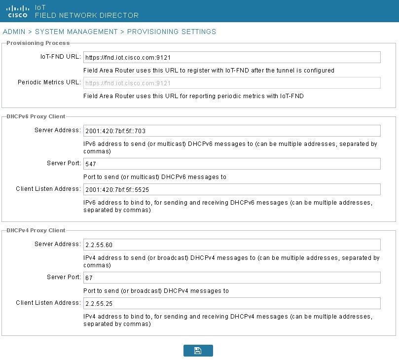Edit DHCPv4 Client Listen Address 2.2.55.25
The width and height of the screenshot is (399, 360).
[232, 303]
